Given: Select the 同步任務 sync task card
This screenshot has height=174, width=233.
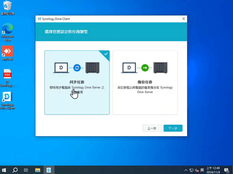Looking at the screenshot, I should click(77, 82).
